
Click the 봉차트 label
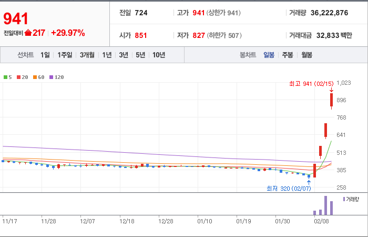[x=248, y=55]
